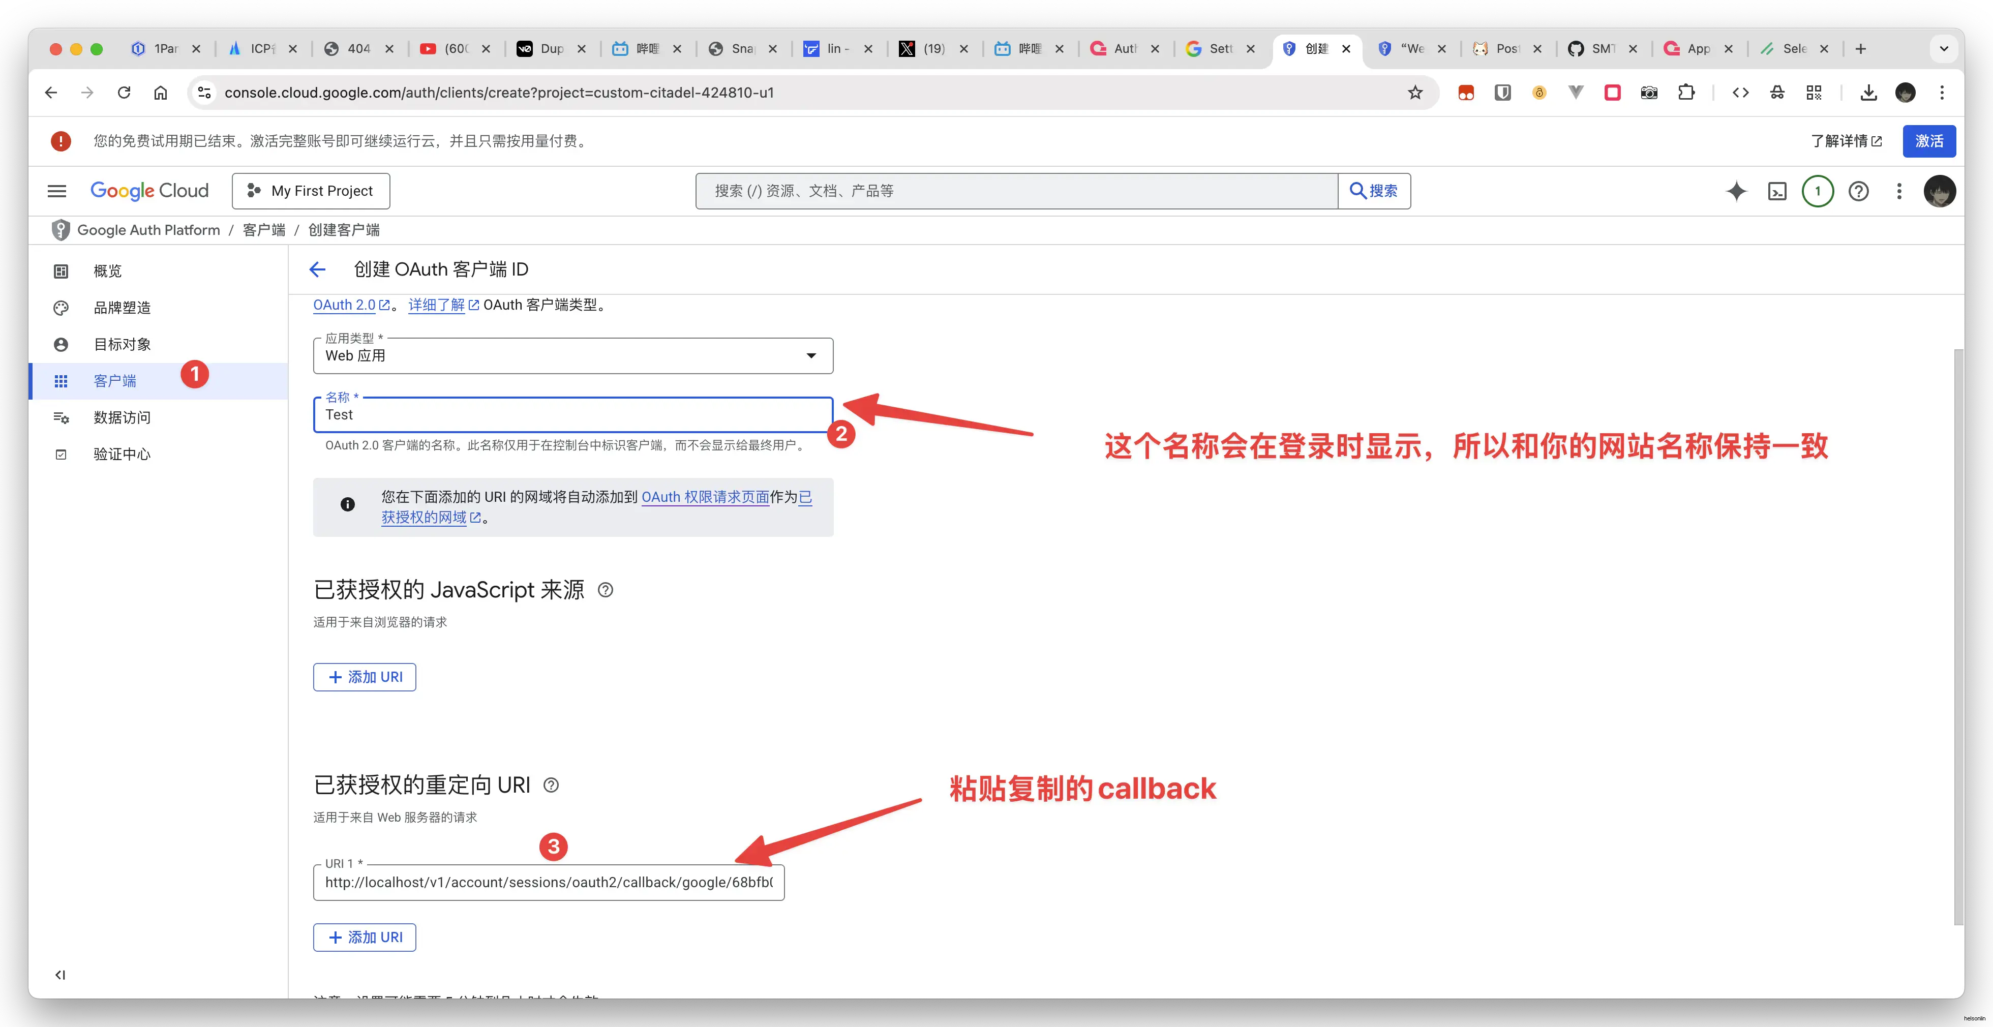The width and height of the screenshot is (1993, 1027).
Task: Open the console three-dot settings menu
Action: pos(1898,191)
